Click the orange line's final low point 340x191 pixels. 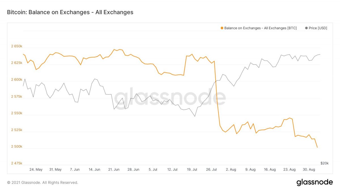point(317,147)
